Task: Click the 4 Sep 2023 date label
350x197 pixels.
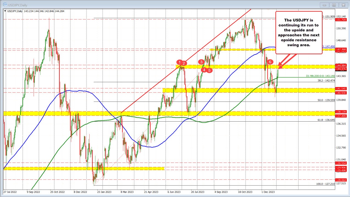Action: click(x=221, y=191)
